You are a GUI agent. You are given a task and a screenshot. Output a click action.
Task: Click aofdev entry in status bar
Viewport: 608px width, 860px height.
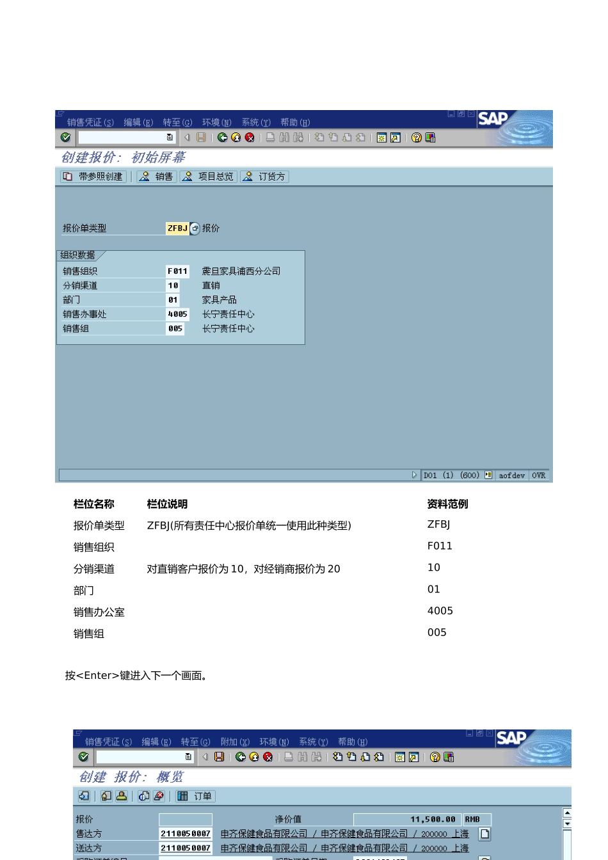pos(512,475)
